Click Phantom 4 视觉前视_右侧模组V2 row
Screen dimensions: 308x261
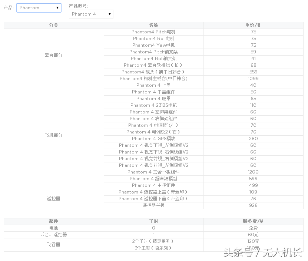(x=153, y=159)
